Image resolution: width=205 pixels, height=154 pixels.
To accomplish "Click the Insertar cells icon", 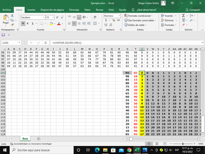I will (169, 16).
